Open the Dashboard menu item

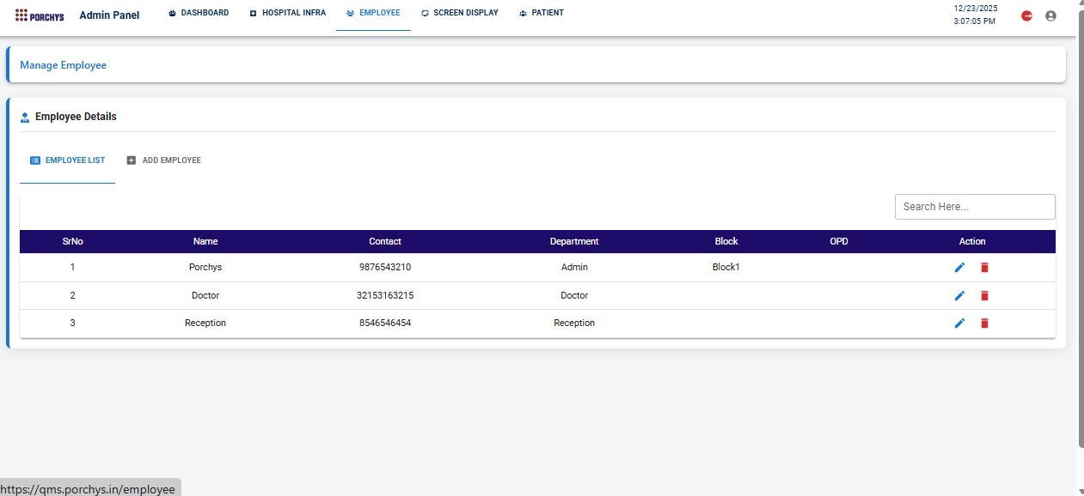point(199,13)
